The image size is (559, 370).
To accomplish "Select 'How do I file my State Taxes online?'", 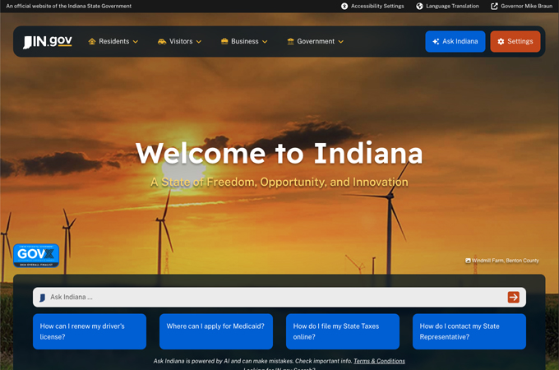I will pyautogui.click(x=343, y=331).
